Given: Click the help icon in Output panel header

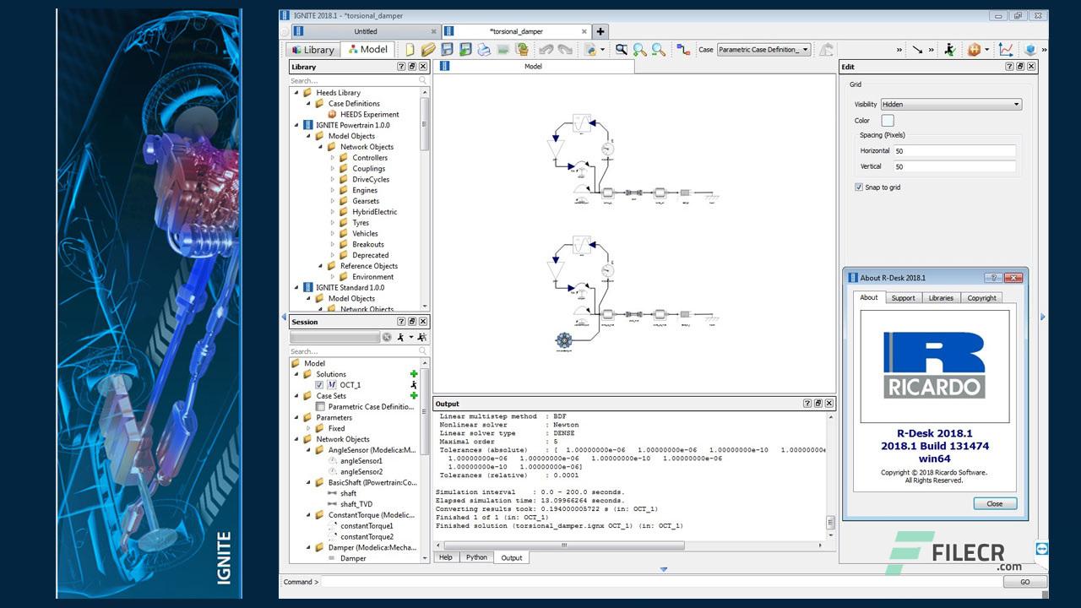Looking at the screenshot, I should [x=807, y=404].
